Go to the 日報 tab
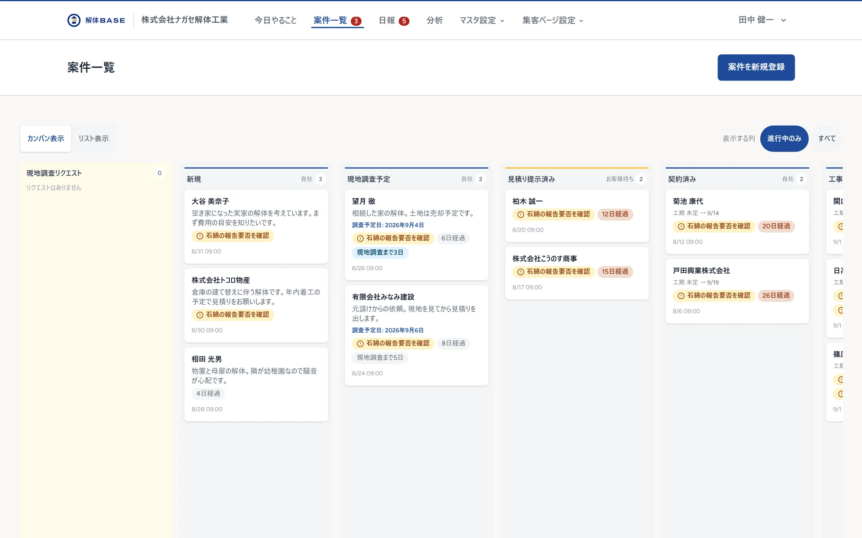This screenshot has height=538, width=862. pos(394,20)
